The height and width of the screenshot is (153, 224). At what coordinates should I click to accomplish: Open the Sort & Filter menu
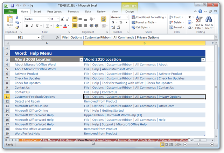pos(199,23)
